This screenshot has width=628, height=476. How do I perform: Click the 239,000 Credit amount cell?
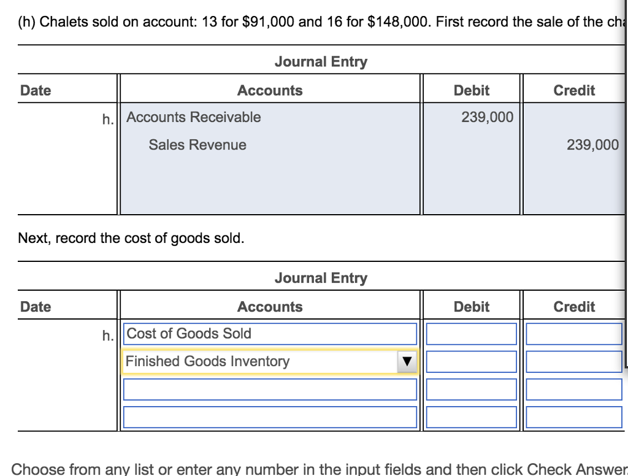click(x=592, y=145)
